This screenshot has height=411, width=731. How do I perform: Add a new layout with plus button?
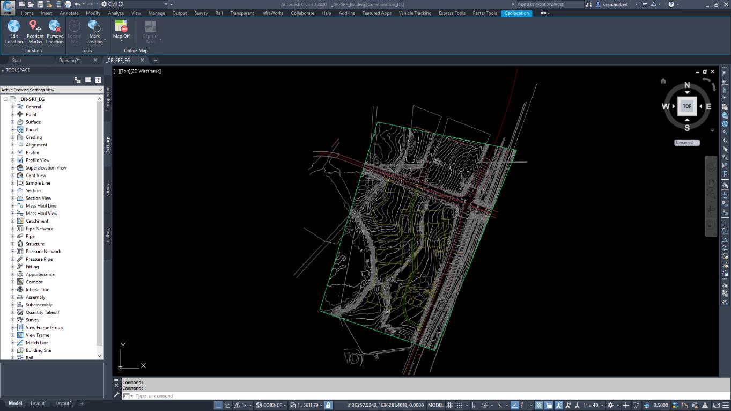tap(82, 403)
